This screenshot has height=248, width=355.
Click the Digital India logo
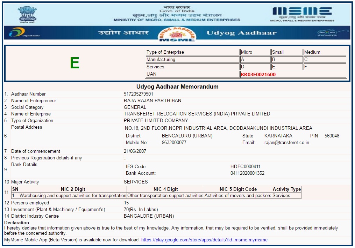(x=24, y=32)
